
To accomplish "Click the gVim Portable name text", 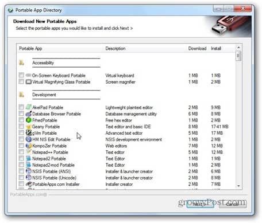I will point(45,133).
